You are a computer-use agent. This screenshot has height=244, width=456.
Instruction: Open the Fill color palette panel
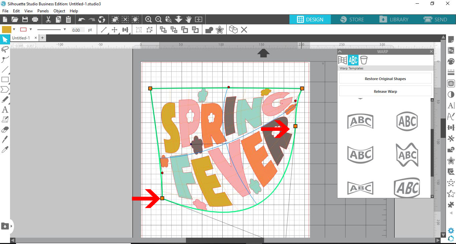(451, 61)
